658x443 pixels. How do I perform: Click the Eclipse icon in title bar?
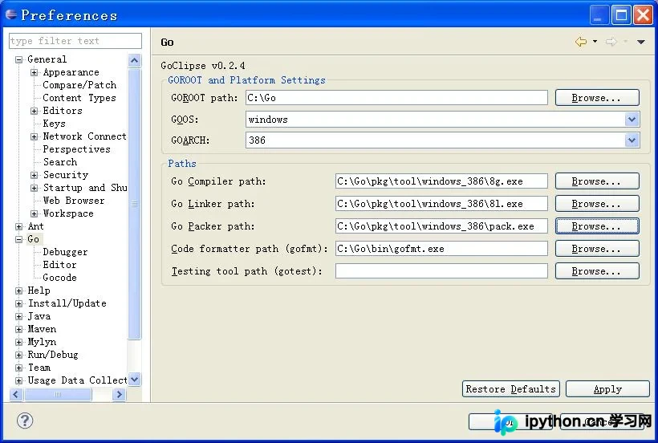pyautogui.click(x=11, y=14)
